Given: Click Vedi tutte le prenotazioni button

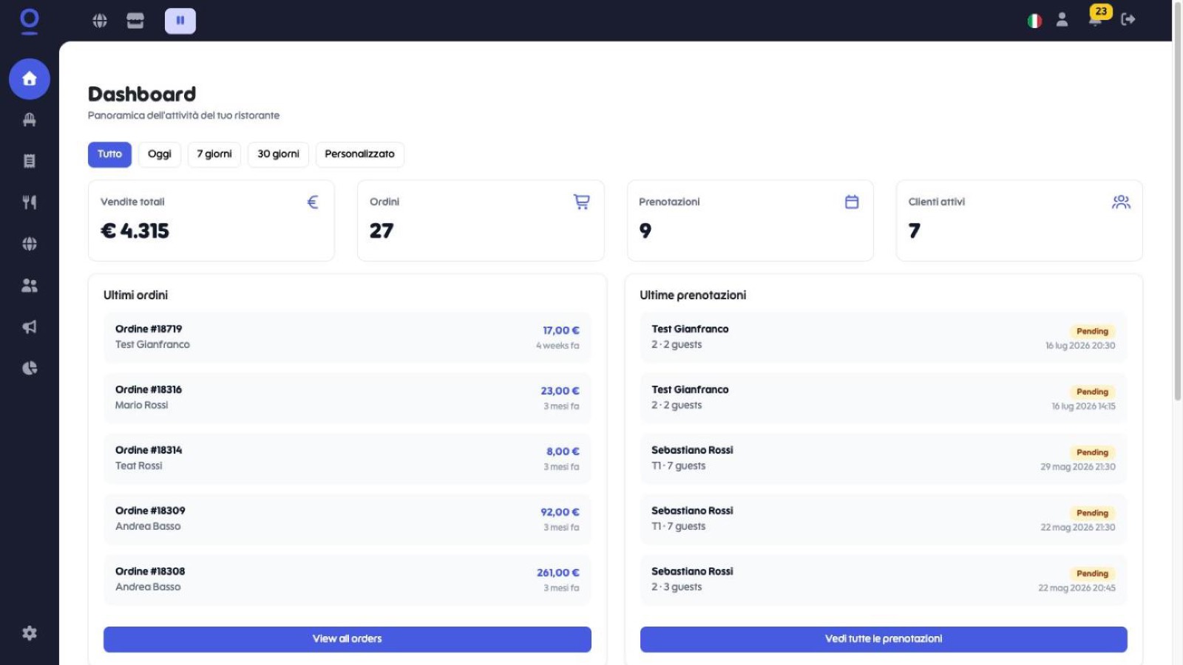Looking at the screenshot, I should [884, 639].
